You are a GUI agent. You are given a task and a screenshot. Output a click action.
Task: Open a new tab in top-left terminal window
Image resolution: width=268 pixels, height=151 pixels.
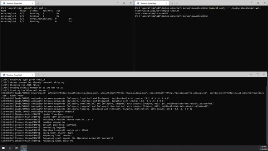coord(38,3)
